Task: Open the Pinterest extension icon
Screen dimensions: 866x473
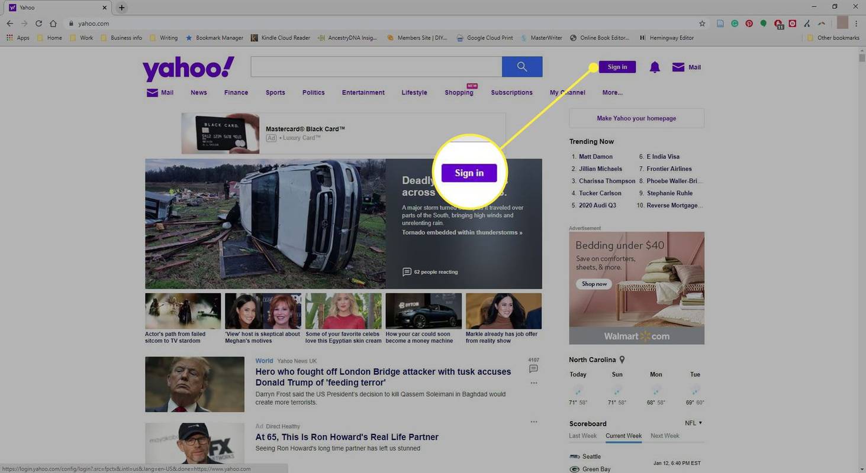Action: 749,24
